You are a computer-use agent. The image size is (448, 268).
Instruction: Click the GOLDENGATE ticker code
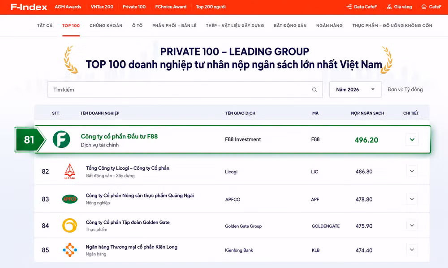click(326, 226)
